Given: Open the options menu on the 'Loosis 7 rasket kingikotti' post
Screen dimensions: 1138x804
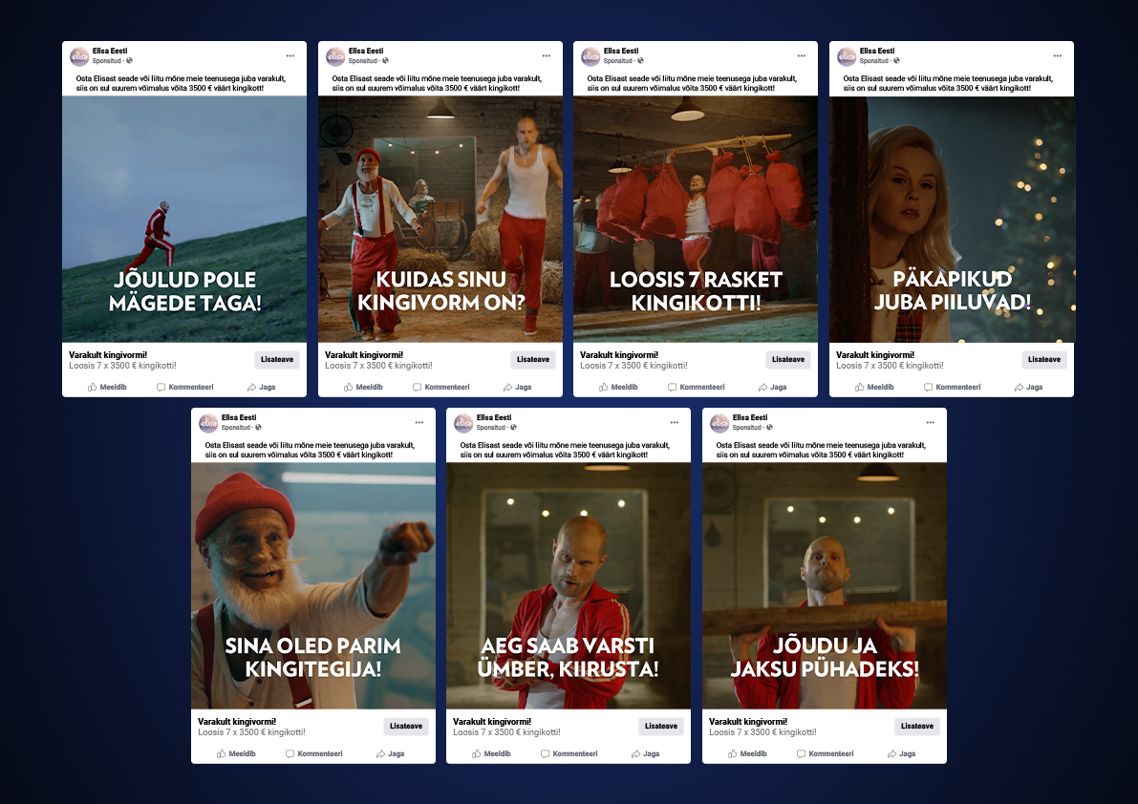Looking at the screenshot, I should (802, 55).
